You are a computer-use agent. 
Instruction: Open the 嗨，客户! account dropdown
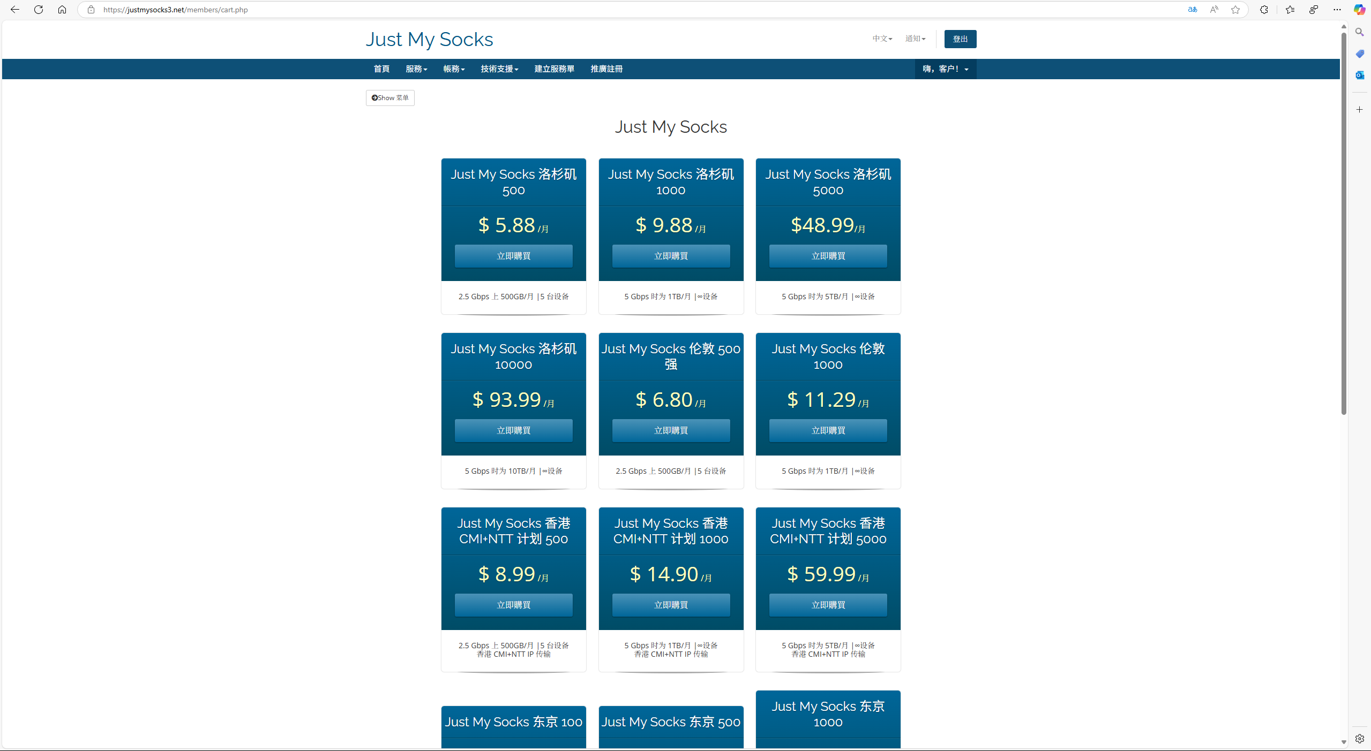pos(945,69)
